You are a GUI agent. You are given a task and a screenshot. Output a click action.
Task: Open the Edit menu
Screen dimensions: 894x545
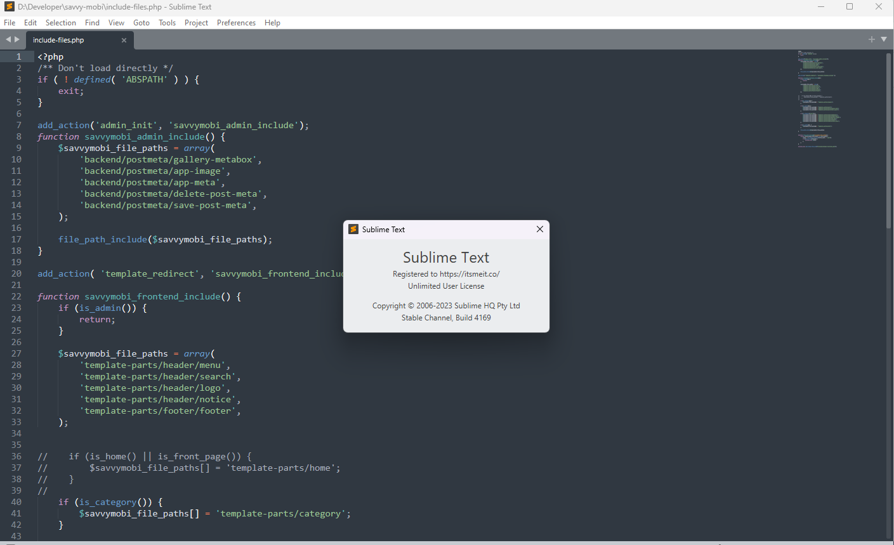pyautogui.click(x=30, y=22)
